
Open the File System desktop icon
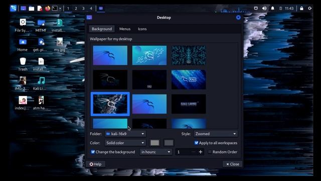tap(22, 25)
